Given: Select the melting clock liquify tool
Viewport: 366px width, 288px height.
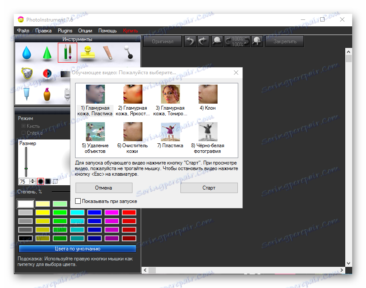Looking at the screenshot, I should point(27,73).
